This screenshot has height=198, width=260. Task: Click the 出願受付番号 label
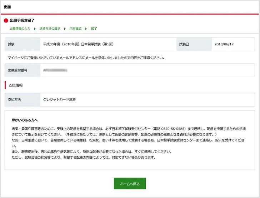coord(17,70)
